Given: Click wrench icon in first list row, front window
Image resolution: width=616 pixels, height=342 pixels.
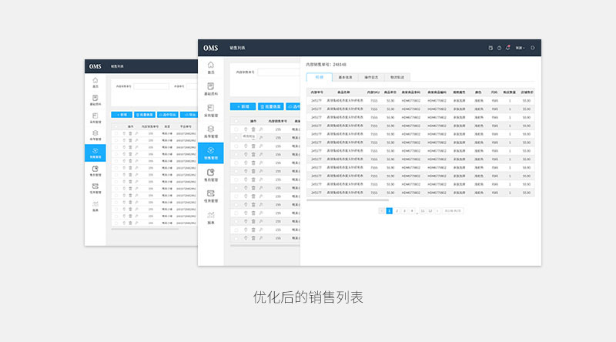Looking at the screenshot, I should [x=261, y=129].
